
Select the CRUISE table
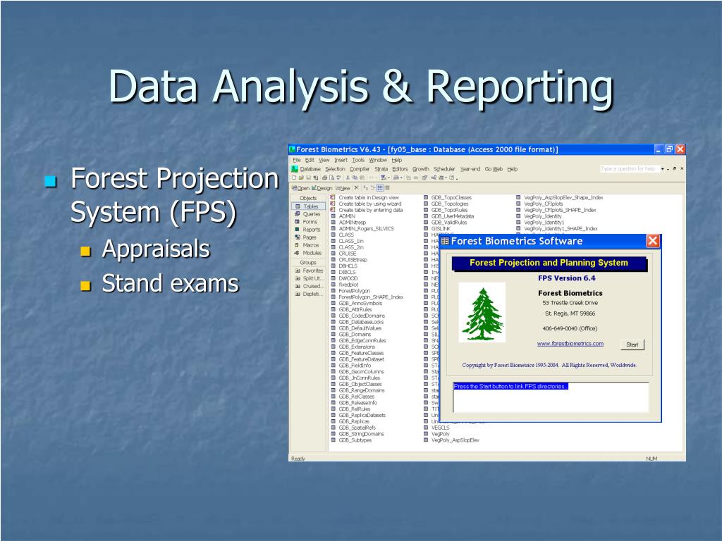(343, 254)
